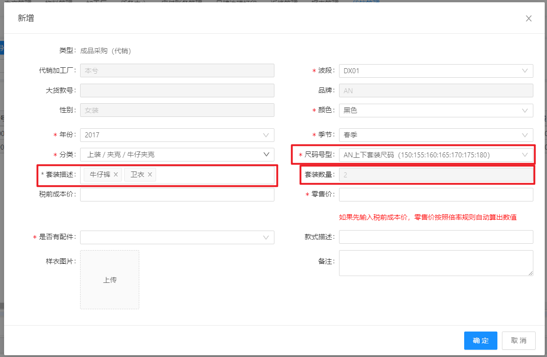
Task: Expand the 季节 dropdown showing 春季
Action: point(436,135)
